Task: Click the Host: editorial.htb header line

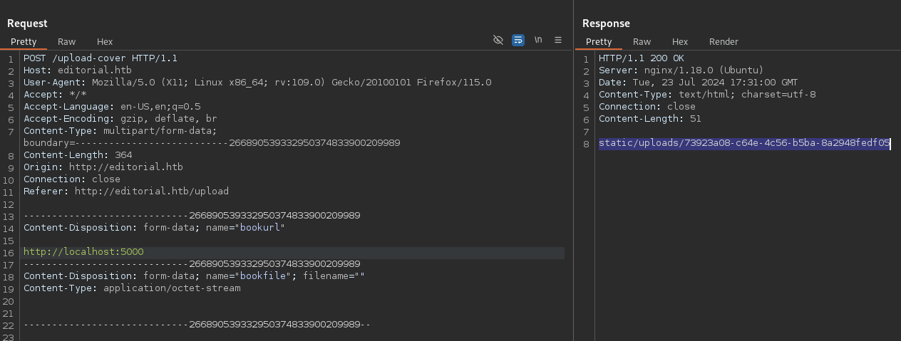Action: 77,70
